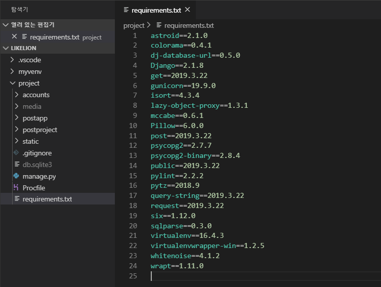Click the 열려 있는 편집기 section header

(x=32, y=25)
